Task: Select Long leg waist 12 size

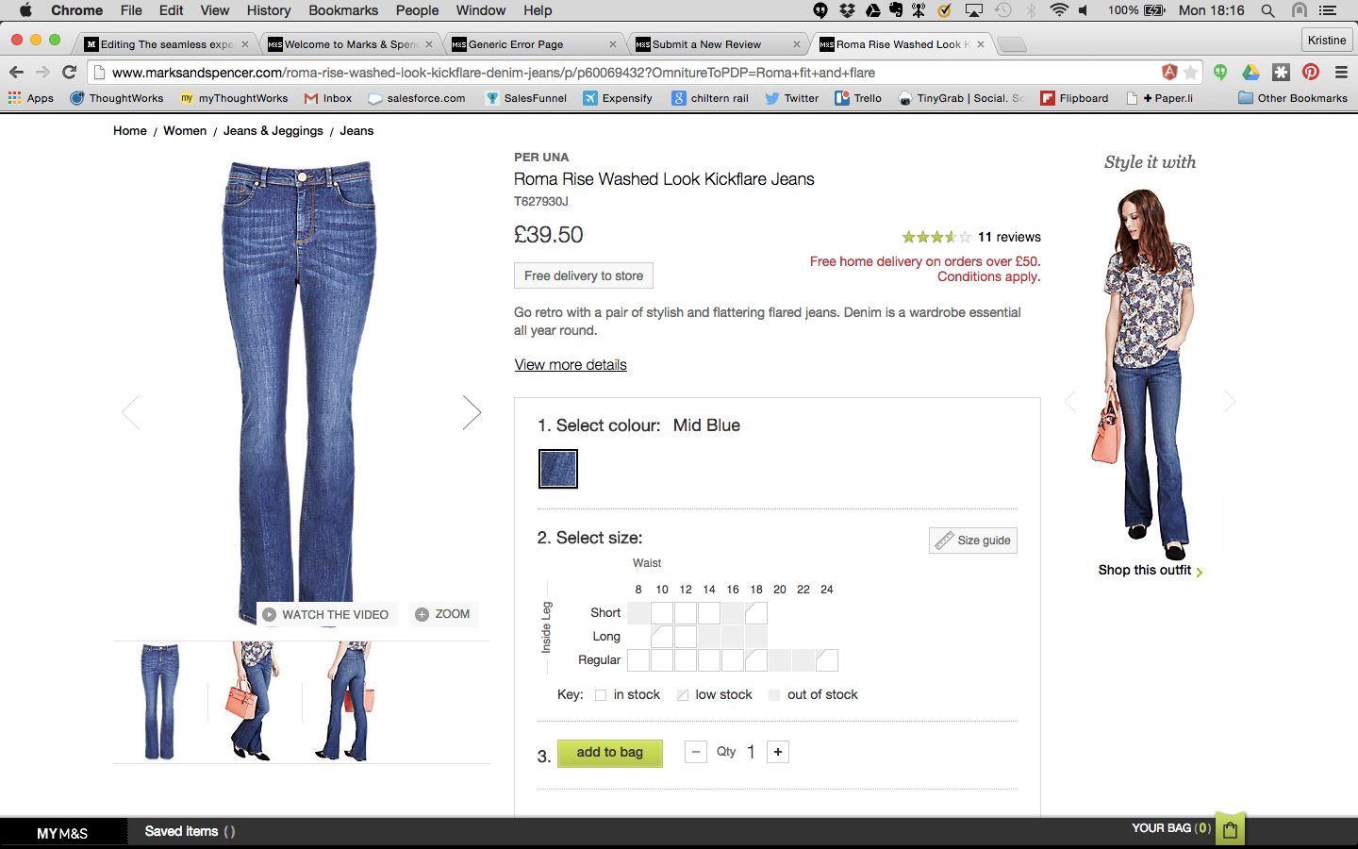Action: 686,637
